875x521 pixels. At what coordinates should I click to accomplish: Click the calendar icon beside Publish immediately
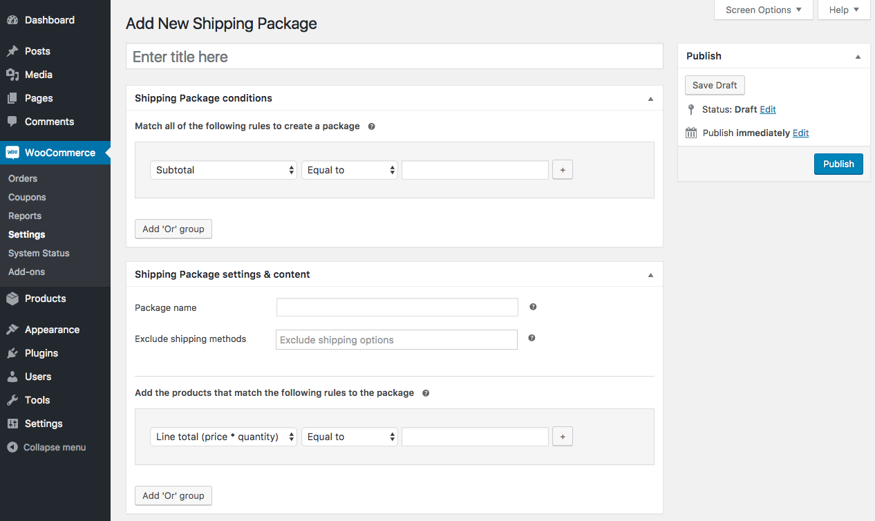click(691, 133)
